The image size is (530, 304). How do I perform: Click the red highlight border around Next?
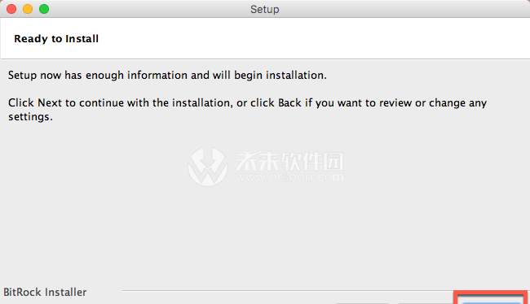[x=491, y=293]
